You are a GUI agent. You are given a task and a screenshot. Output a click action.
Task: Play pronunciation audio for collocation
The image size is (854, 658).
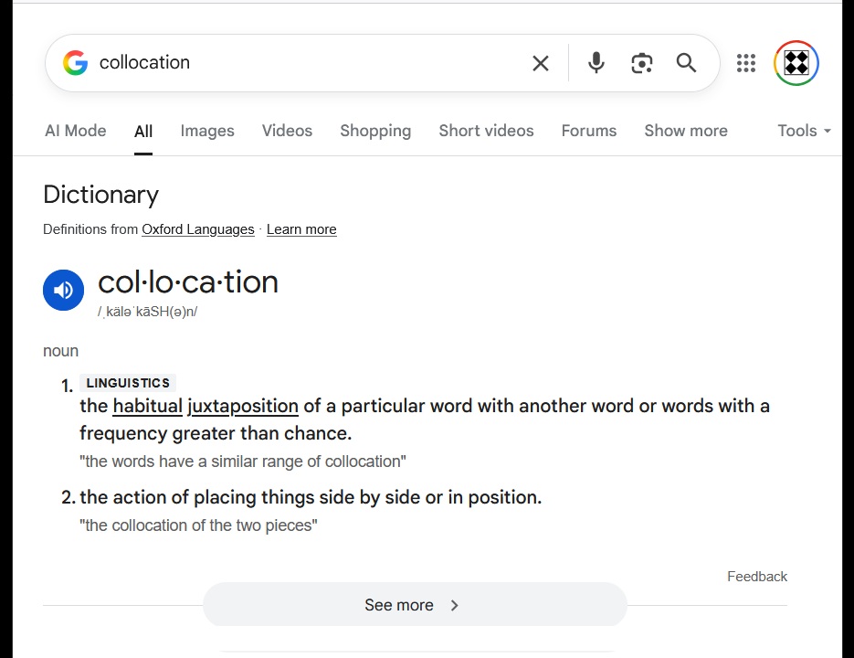[x=63, y=291]
